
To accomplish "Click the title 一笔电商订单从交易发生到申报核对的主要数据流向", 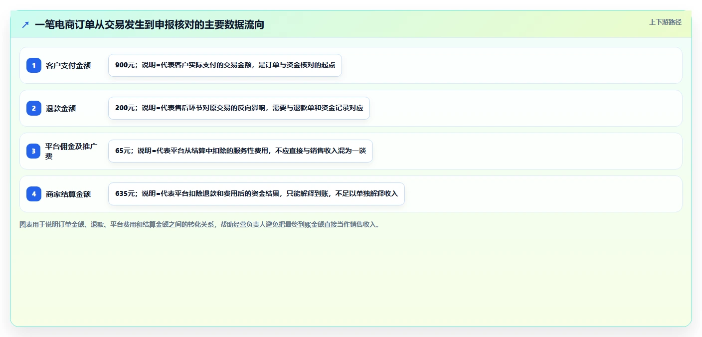I will tap(150, 25).
